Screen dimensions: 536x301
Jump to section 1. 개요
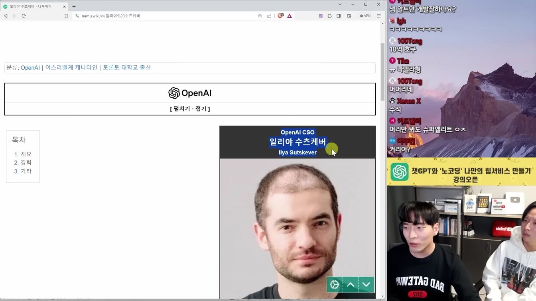point(23,154)
